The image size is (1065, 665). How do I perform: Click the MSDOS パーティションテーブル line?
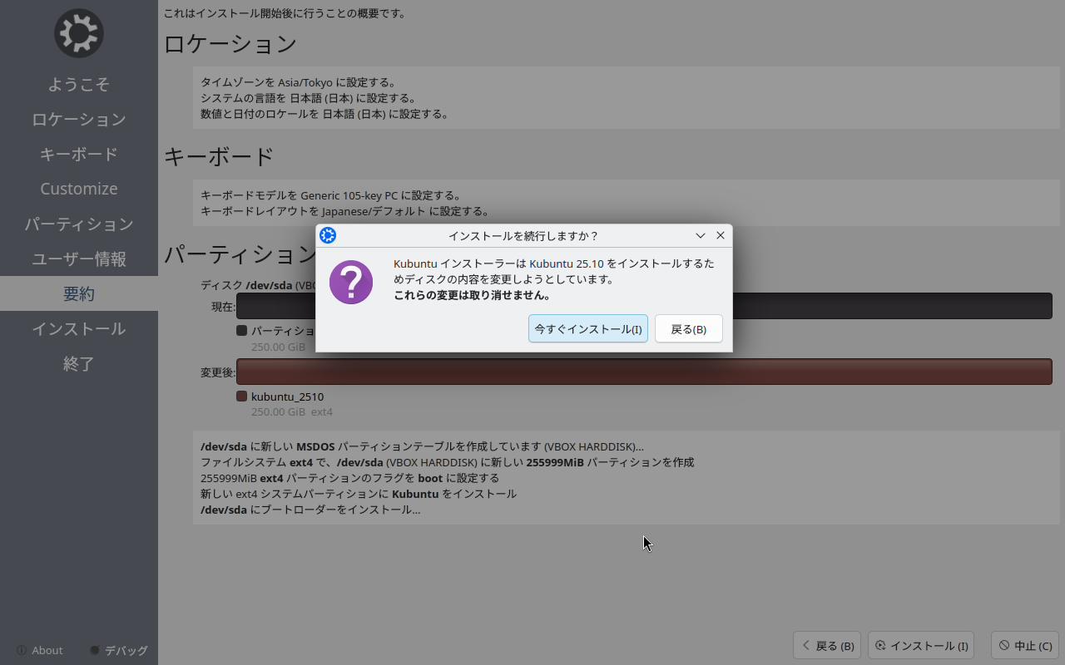422,446
